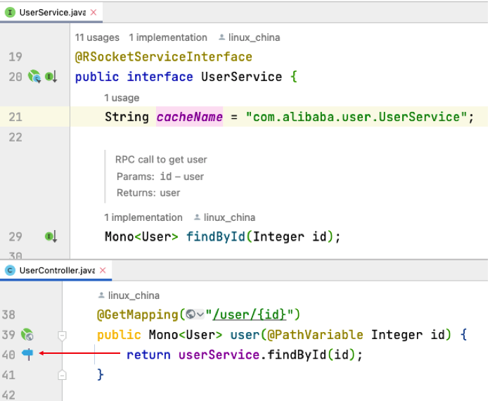Close the UserController.java tab
Screen dimensions: 490x401
(x=103, y=270)
